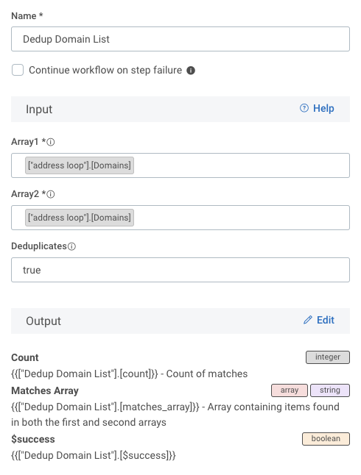
Task: Click the pencil Edit icon in Output
Action: [x=308, y=320]
